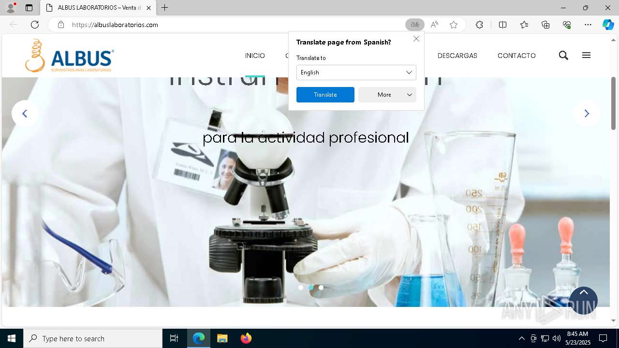This screenshot has height=348, width=619.
Task: Click the page vertical scrollbar thumb
Action: (614, 102)
